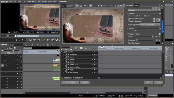Toggle Ignore pixel aspect checkbox
This screenshot has height=98, width=174.
tap(129, 21)
